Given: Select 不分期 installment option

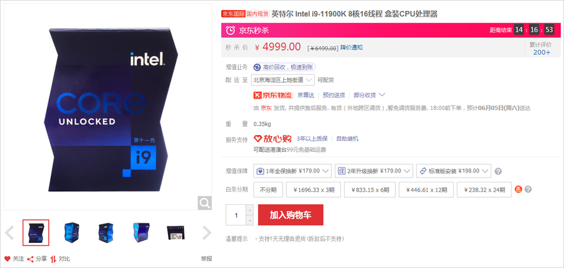Looking at the screenshot, I should [268, 190].
